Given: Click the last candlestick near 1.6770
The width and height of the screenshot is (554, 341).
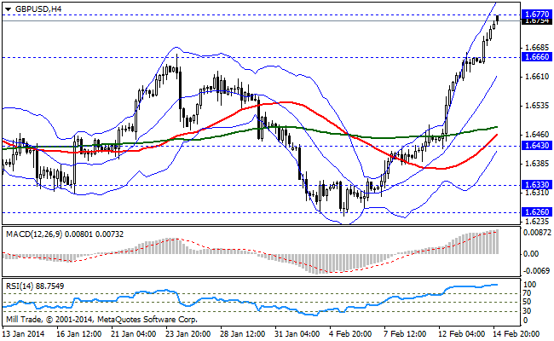Looking at the screenshot, I should pyautogui.click(x=498, y=19).
